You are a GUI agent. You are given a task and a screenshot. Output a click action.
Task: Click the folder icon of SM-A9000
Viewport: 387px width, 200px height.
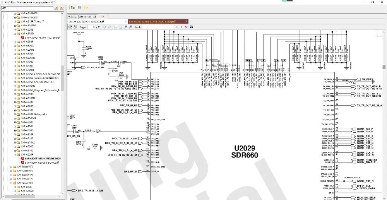(x=19, y=147)
